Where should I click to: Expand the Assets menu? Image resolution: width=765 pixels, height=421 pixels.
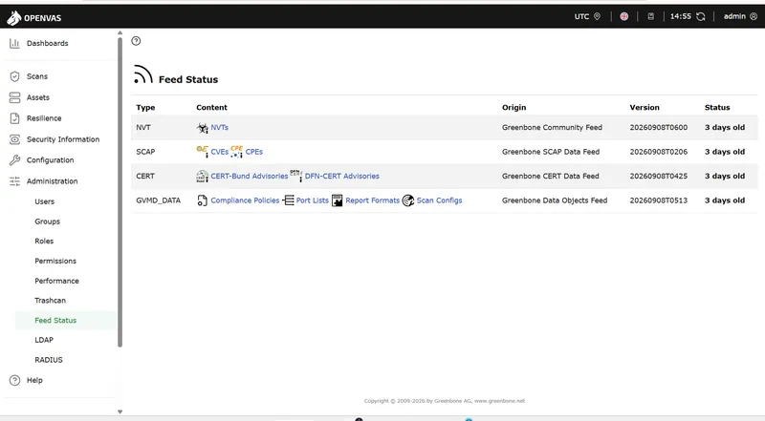click(38, 97)
